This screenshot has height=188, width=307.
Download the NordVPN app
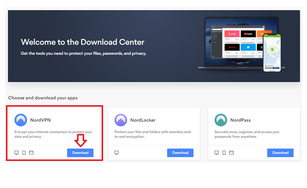coord(80,153)
